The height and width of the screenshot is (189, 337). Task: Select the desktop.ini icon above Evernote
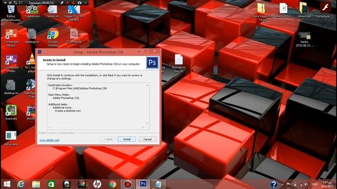point(11,87)
